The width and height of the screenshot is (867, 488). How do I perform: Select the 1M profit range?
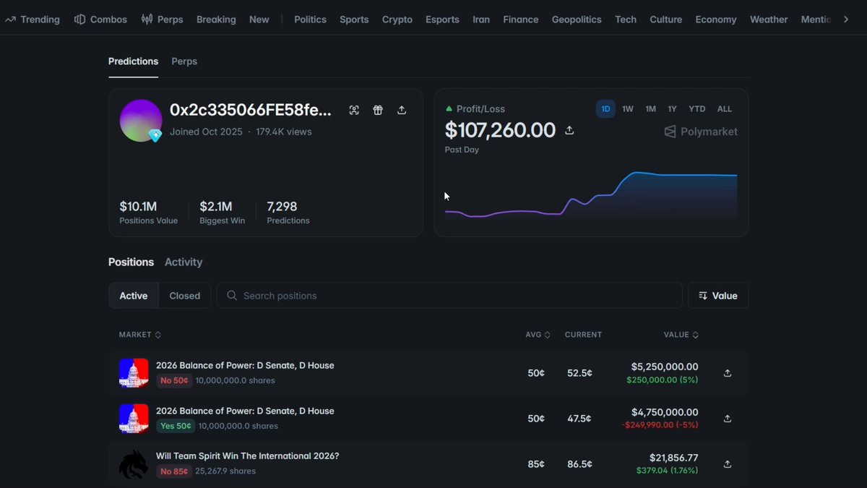[x=650, y=109]
